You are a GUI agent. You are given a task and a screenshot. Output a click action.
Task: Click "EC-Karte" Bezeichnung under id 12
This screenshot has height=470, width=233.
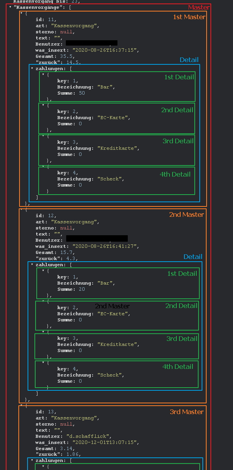click(x=112, y=314)
